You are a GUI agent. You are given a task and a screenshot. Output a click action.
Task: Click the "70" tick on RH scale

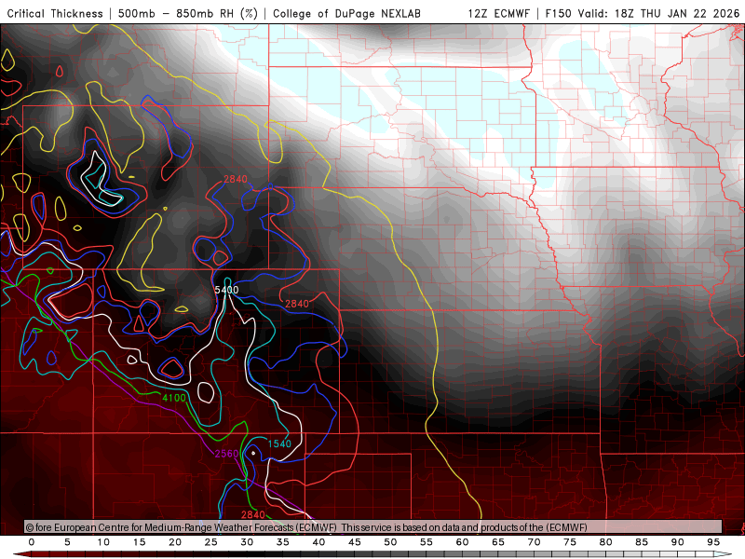pyautogui.click(x=534, y=542)
